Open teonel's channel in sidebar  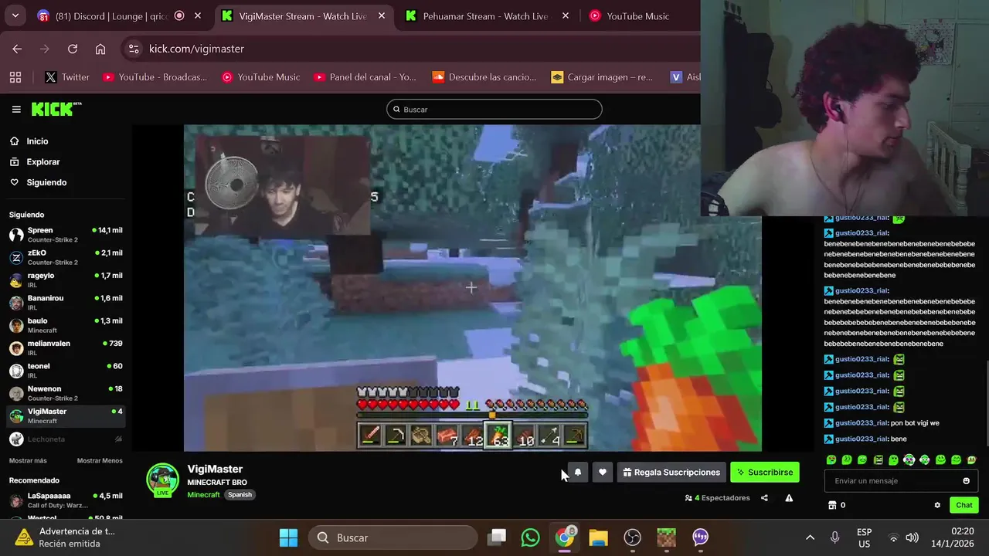[x=66, y=371]
